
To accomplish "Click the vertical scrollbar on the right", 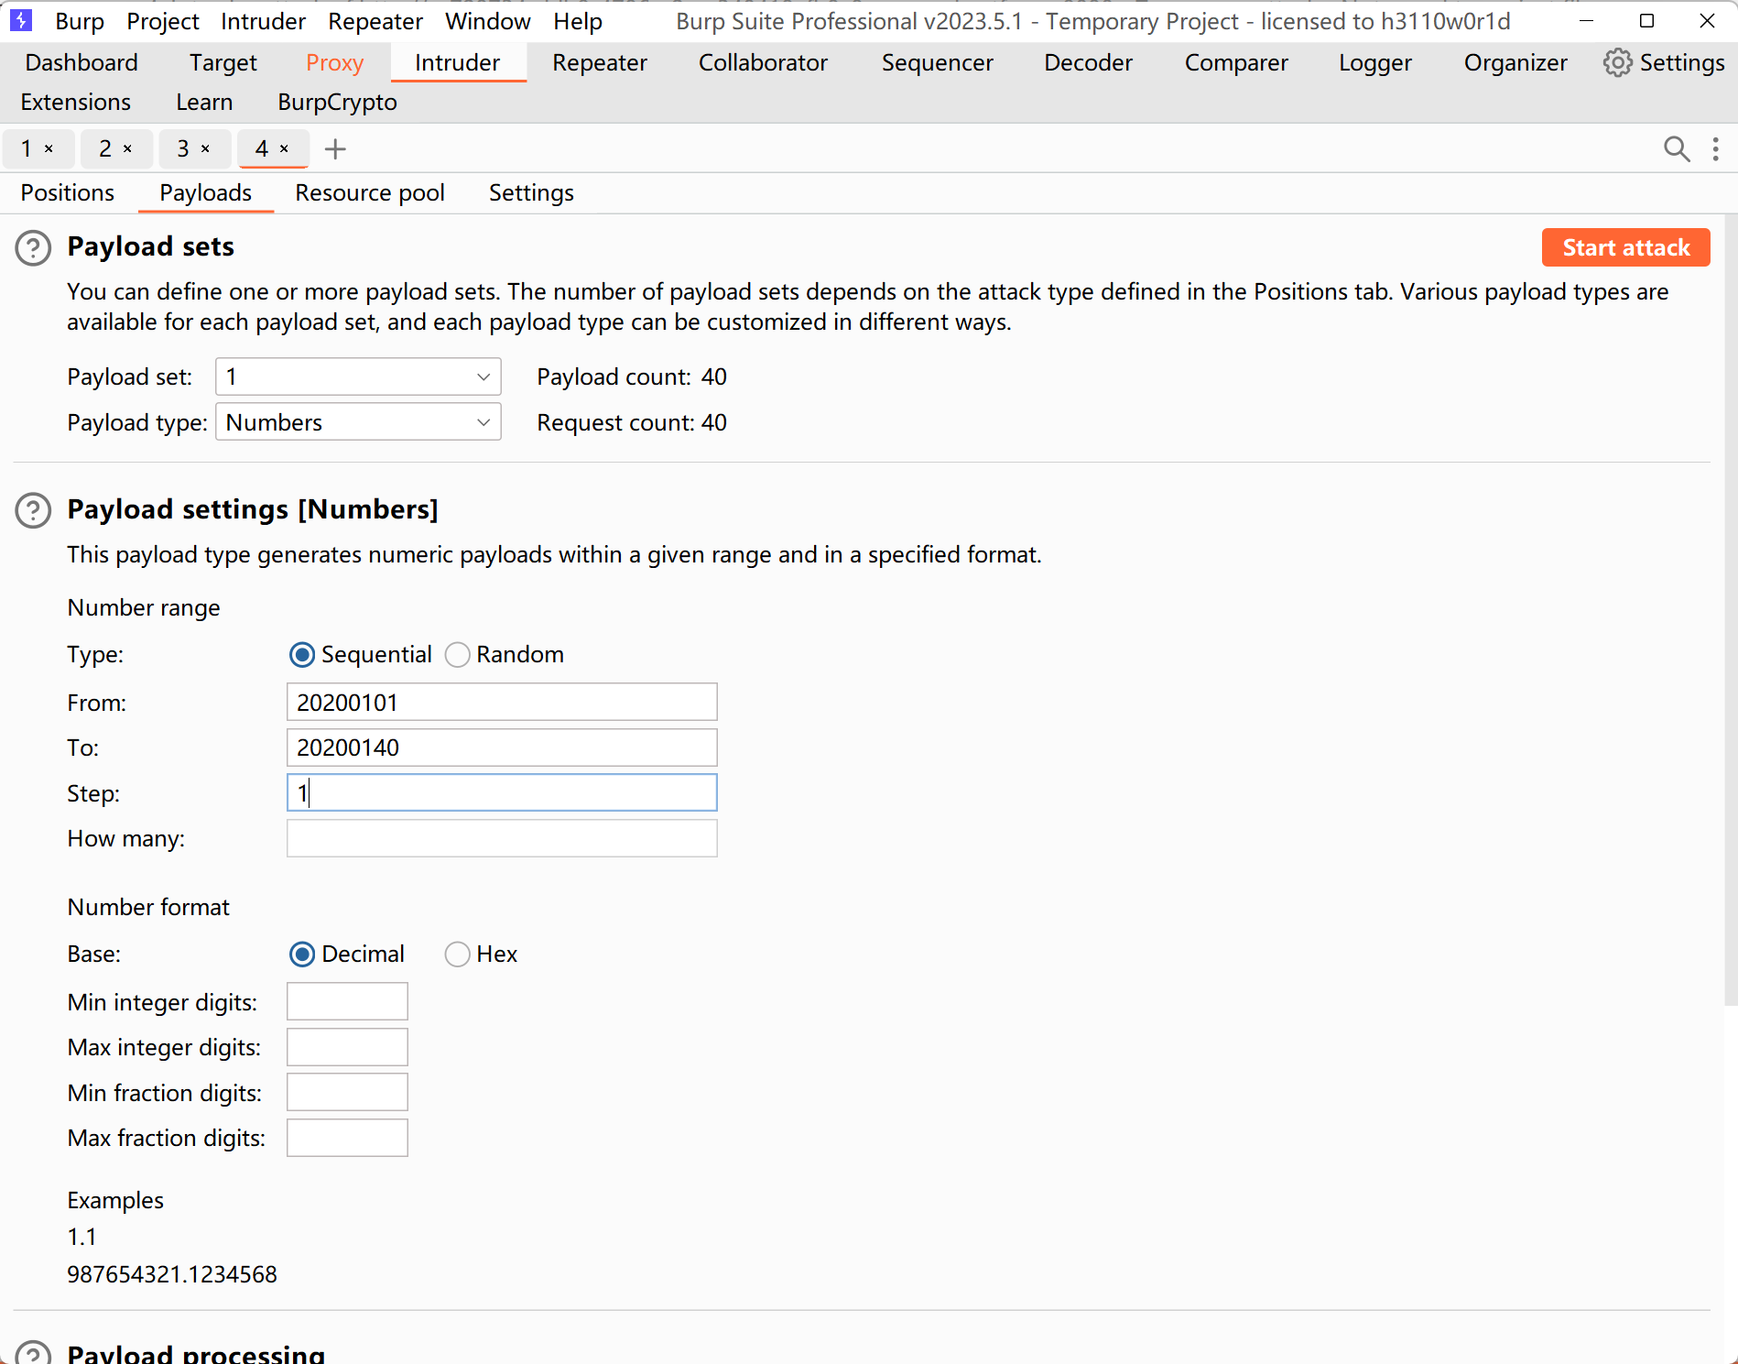I will pos(1731,611).
